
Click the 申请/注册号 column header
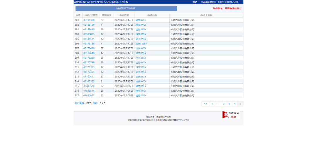(91, 15)
